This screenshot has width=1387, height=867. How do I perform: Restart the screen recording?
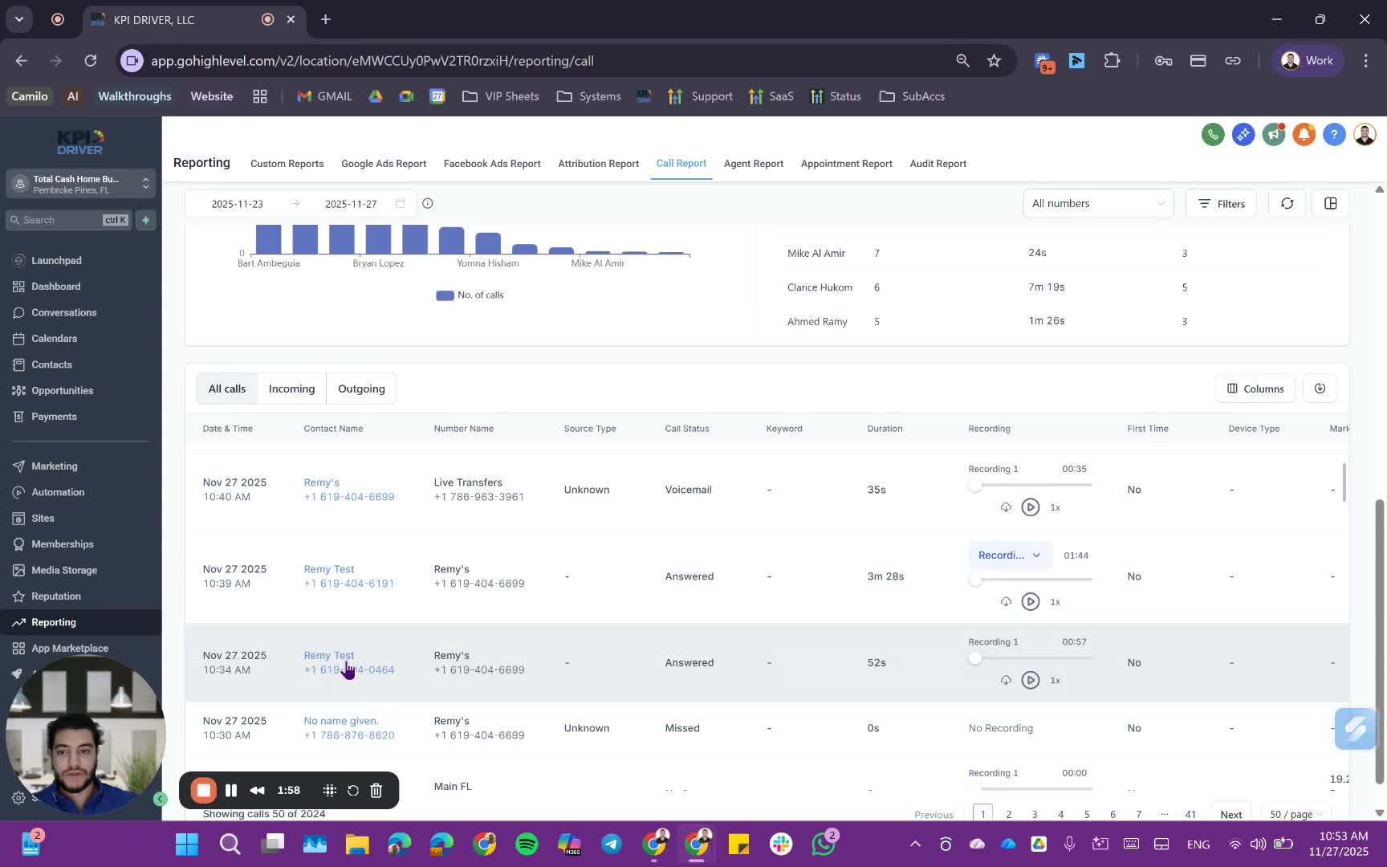[353, 791]
